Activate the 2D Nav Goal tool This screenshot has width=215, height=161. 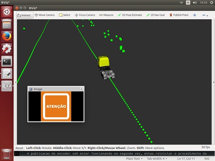coord(155,15)
